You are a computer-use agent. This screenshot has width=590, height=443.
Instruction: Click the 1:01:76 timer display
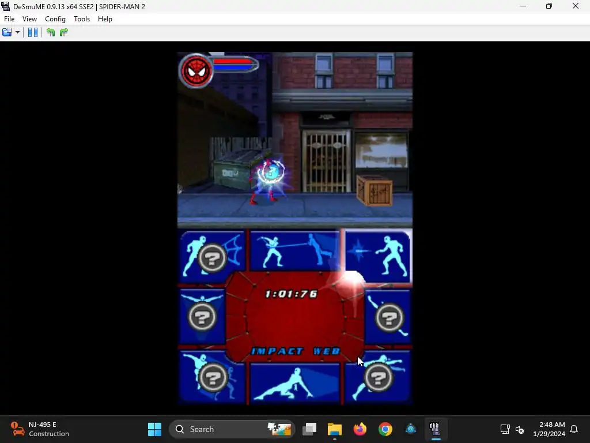point(291,294)
